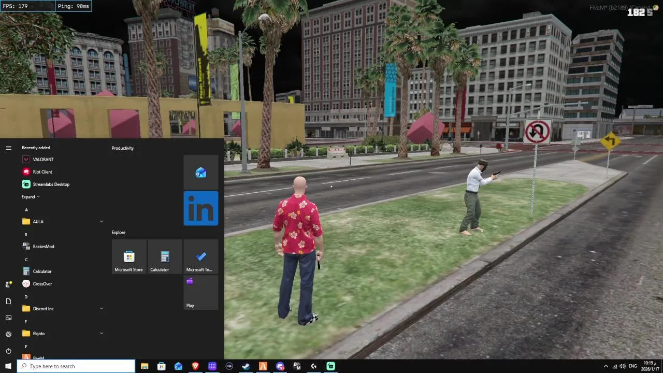The height and width of the screenshot is (373, 663).
Task: Open Settings gear in Start sidebar
Action: tap(8, 334)
